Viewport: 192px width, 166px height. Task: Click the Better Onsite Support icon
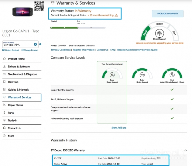click(142, 75)
